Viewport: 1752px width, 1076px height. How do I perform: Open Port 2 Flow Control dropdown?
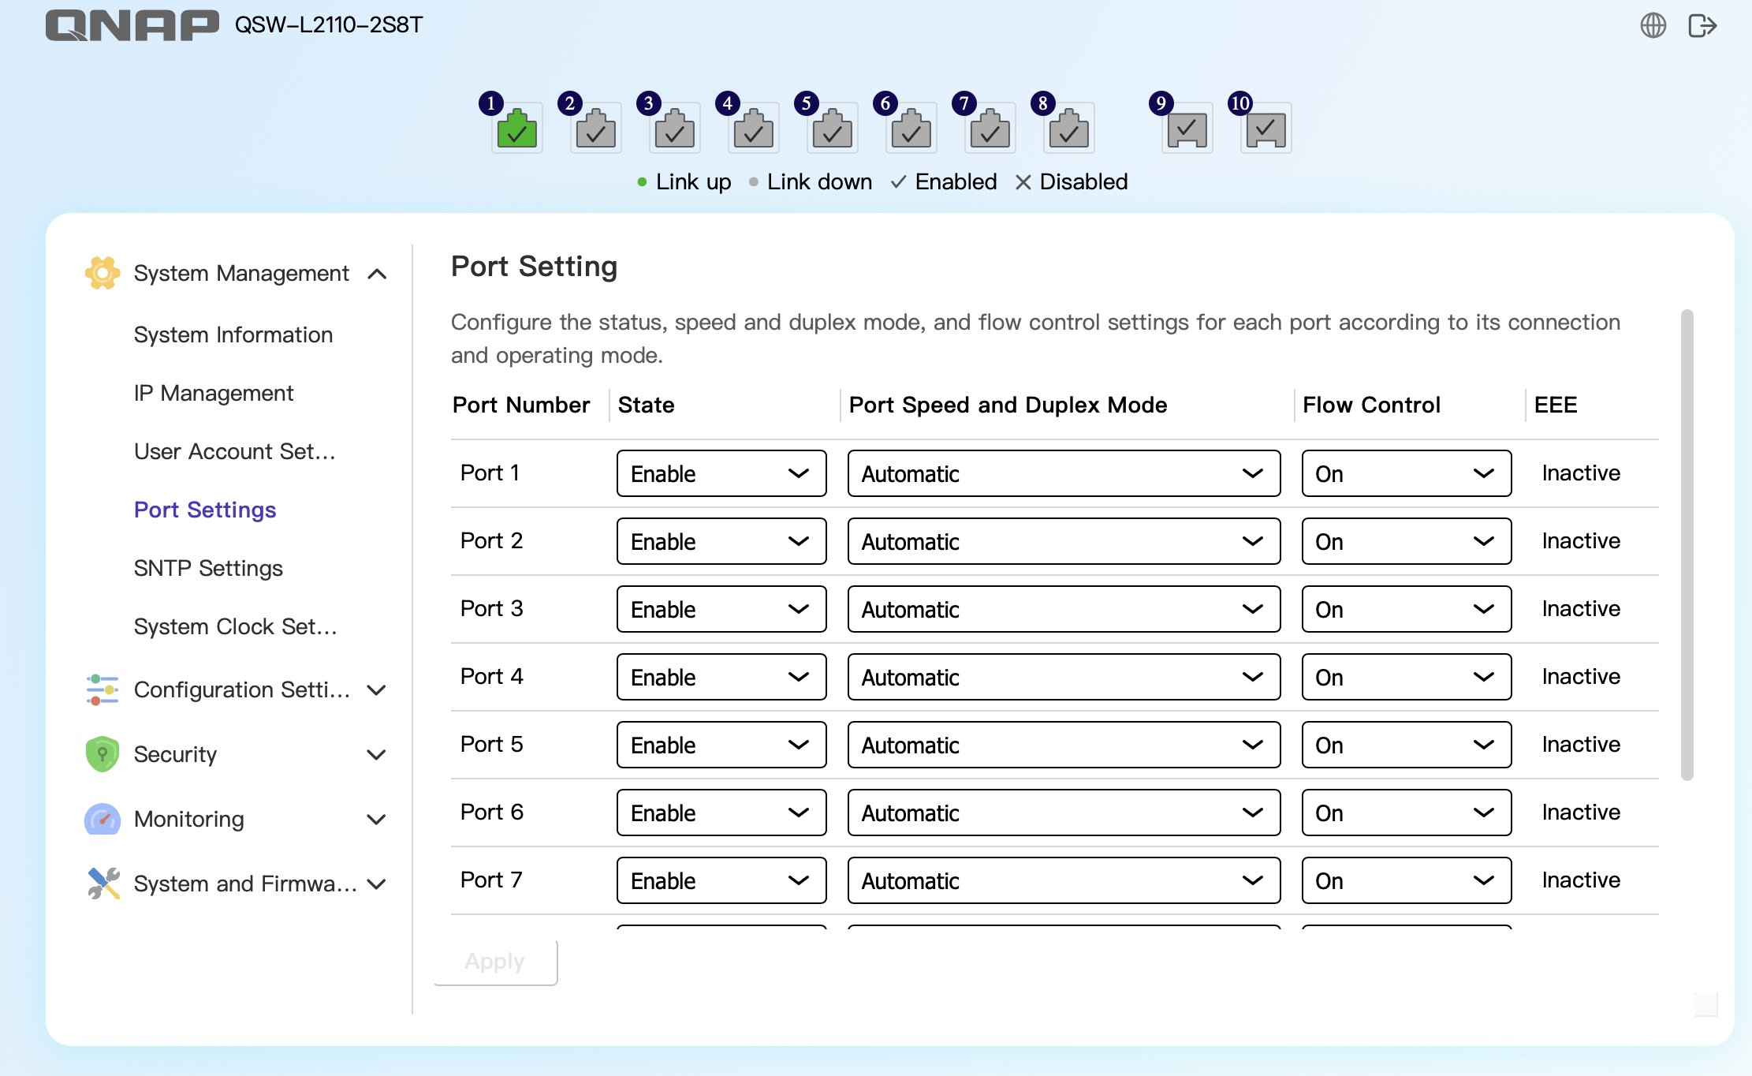pos(1407,541)
